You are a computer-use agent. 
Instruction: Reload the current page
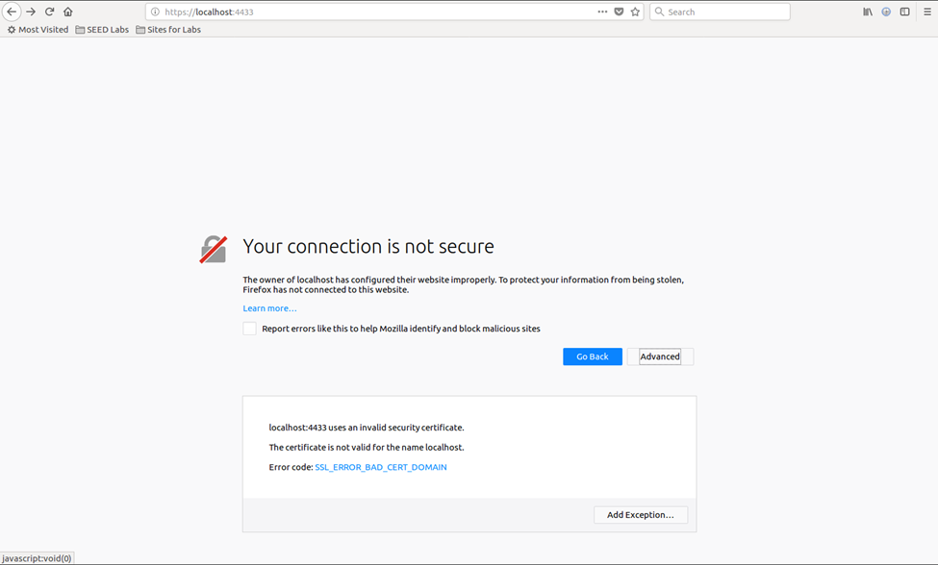tap(49, 11)
